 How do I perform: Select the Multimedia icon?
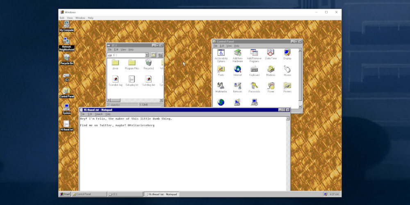[221, 88]
